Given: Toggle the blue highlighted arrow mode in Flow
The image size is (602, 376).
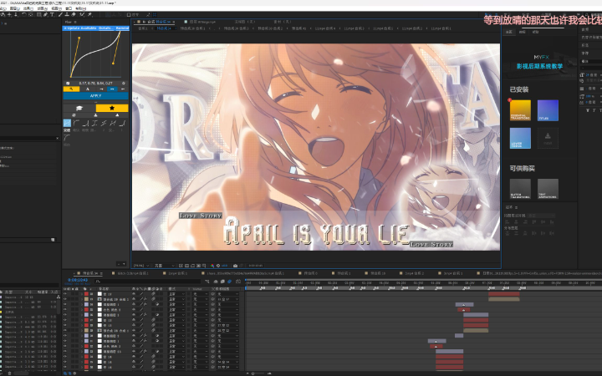Looking at the screenshot, I should (112, 89).
